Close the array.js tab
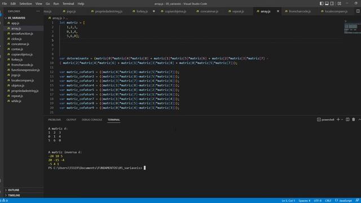Screen dimensions: 361x203 click(x=278, y=11)
